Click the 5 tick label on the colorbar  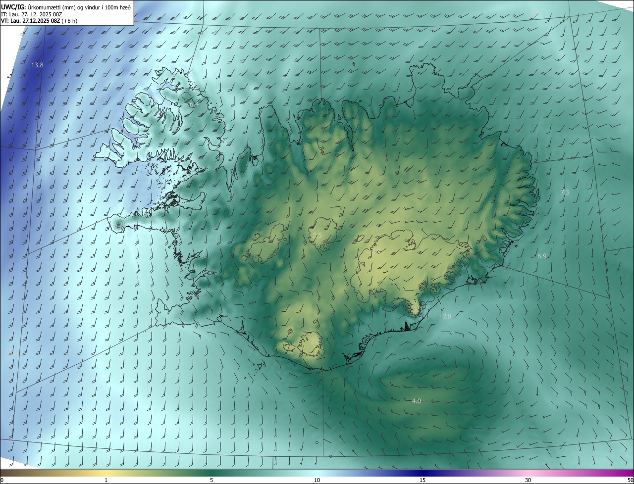tap(211, 480)
